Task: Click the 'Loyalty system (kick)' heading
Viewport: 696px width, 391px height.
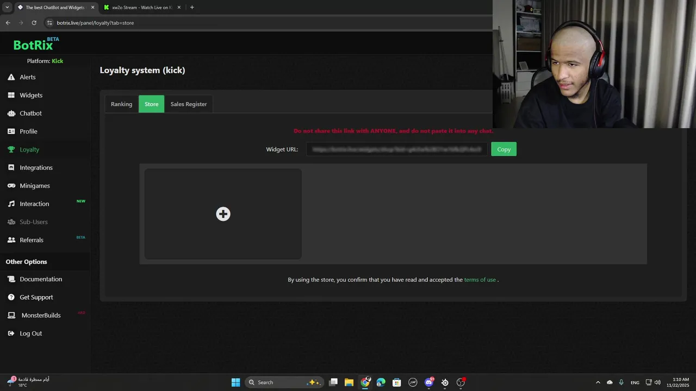Action: click(142, 70)
